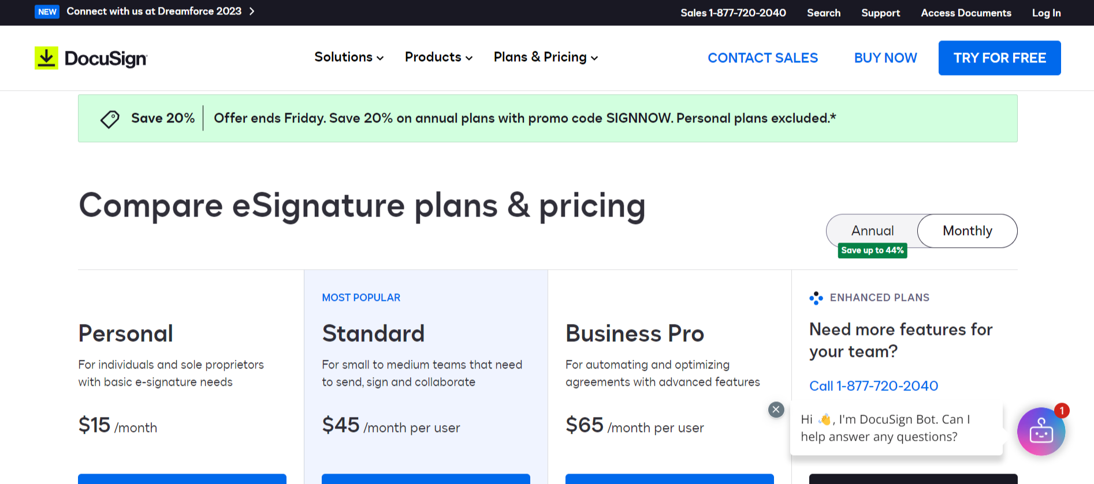The width and height of the screenshot is (1094, 484).
Task: Open the Dreamforce 2023 announcement link
Action: (x=154, y=11)
